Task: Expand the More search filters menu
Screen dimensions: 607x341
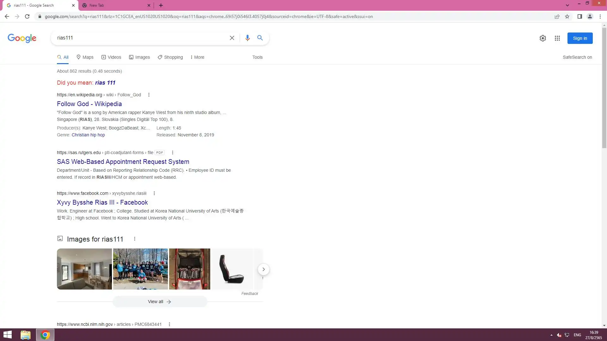Action: (x=197, y=57)
